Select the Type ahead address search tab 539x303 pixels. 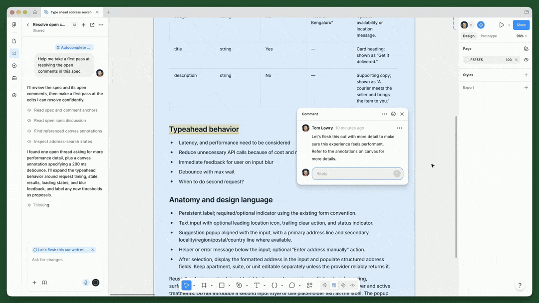71,12
